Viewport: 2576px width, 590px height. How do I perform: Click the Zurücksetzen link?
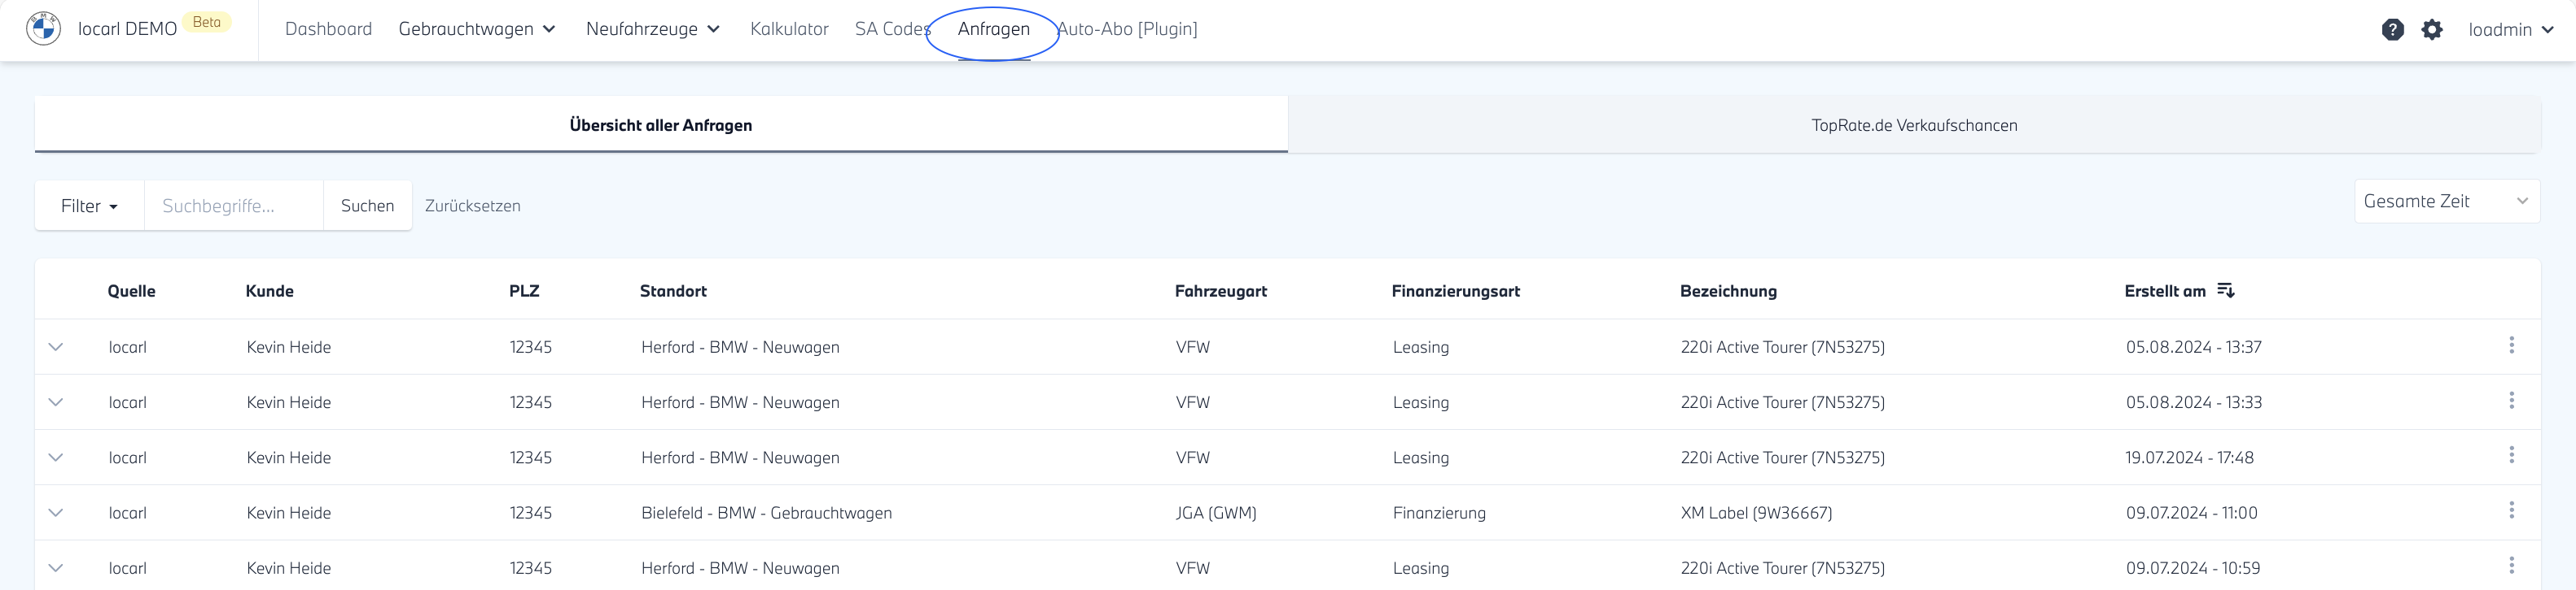(x=472, y=206)
